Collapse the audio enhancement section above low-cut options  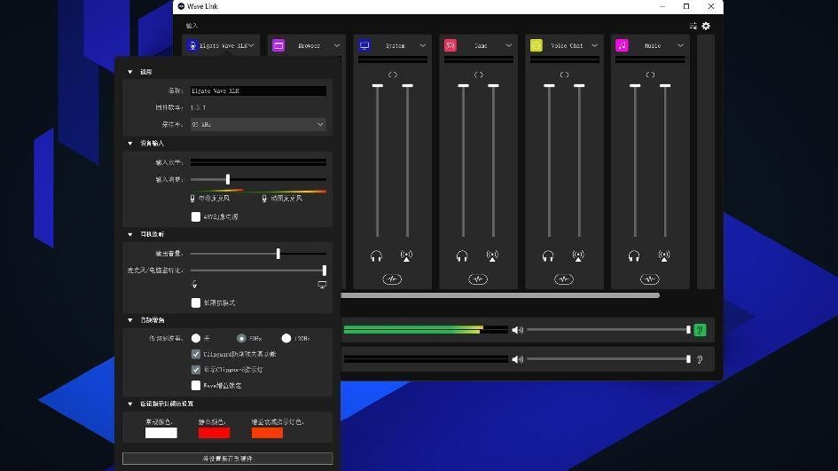(x=129, y=320)
